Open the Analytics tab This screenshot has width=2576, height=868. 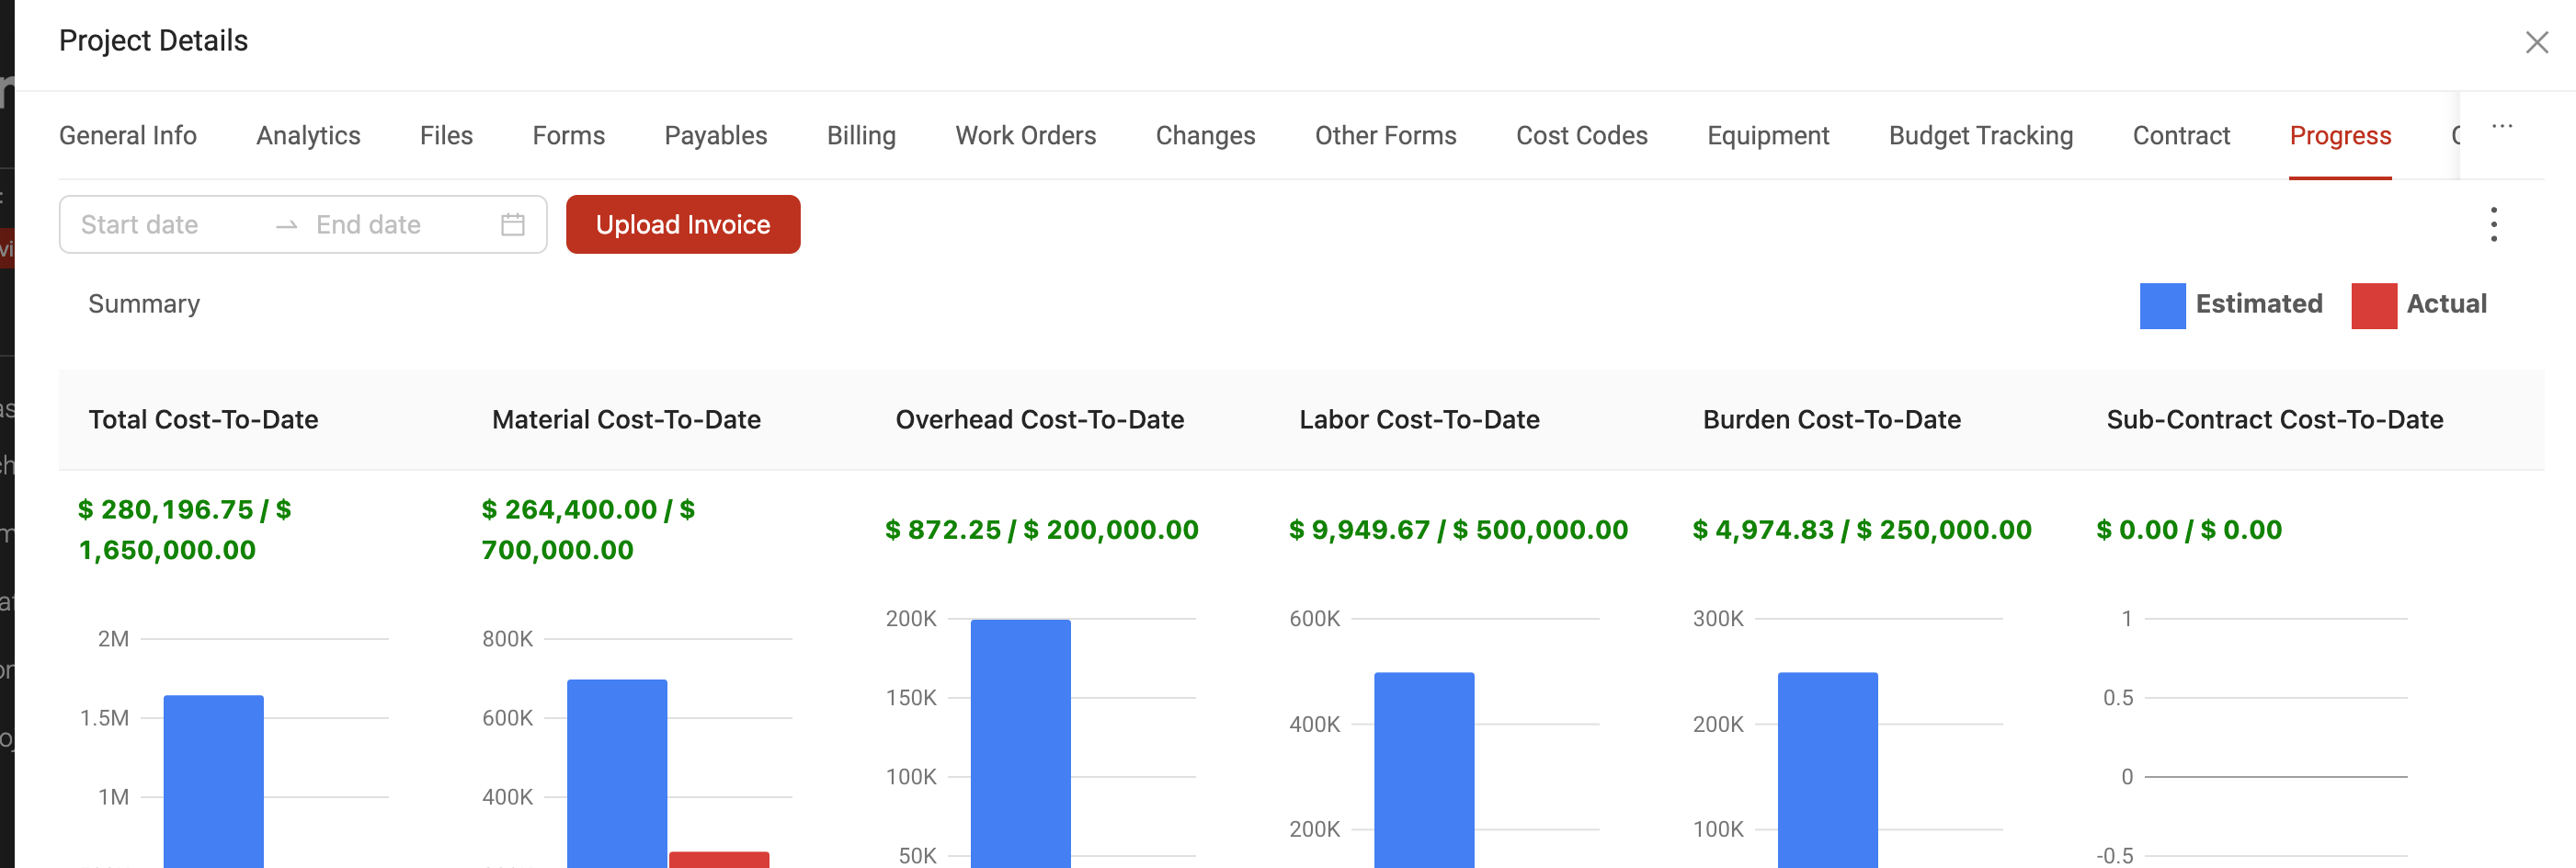click(308, 135)
